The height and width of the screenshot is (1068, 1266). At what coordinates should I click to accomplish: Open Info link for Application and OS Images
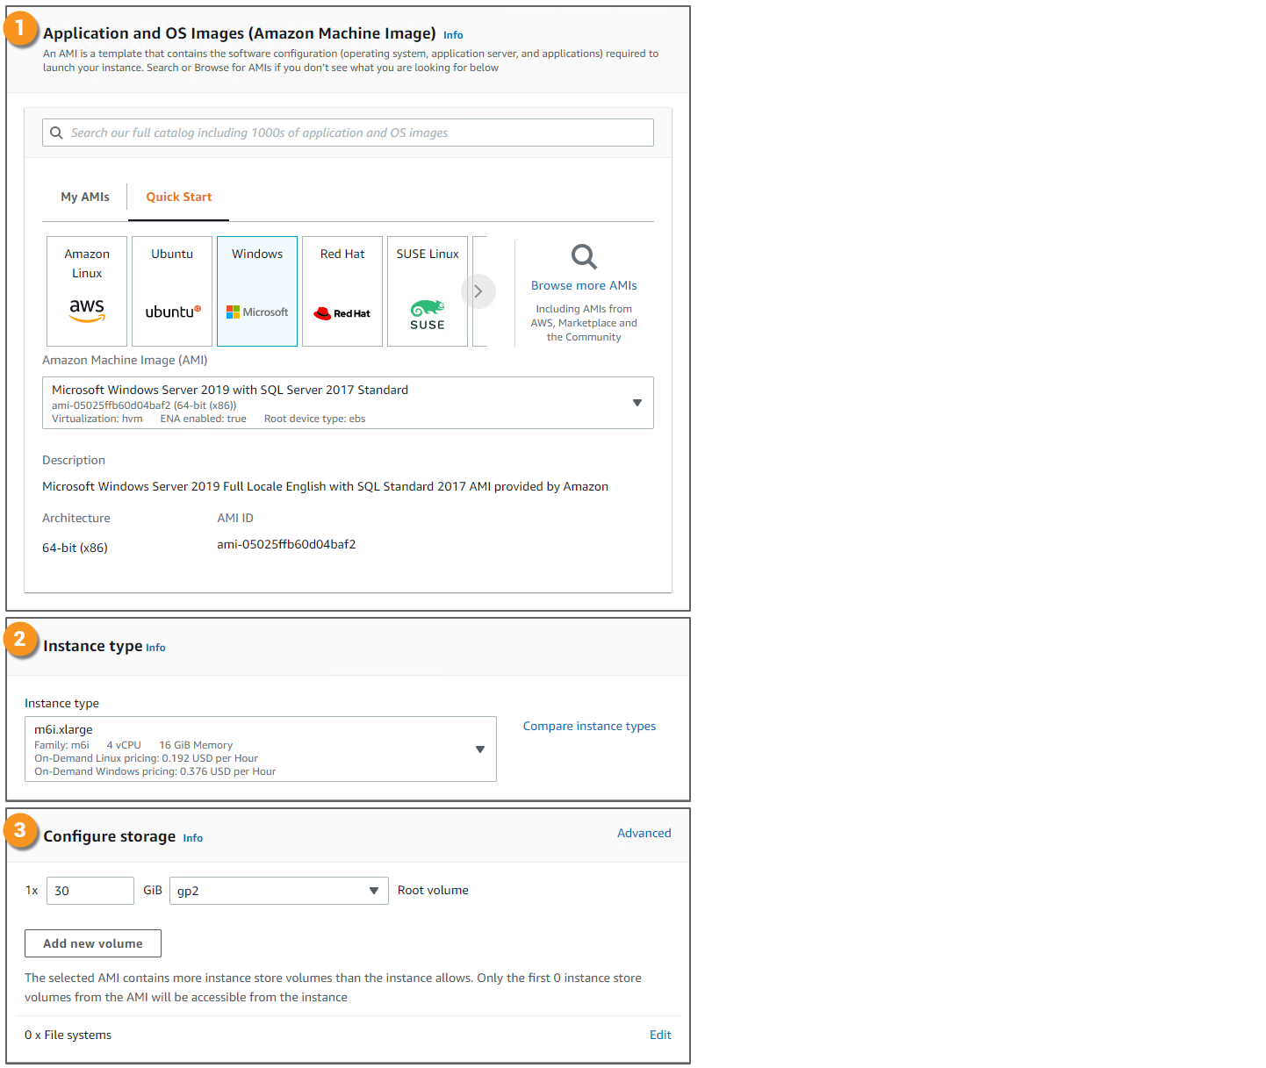[453, 35]
